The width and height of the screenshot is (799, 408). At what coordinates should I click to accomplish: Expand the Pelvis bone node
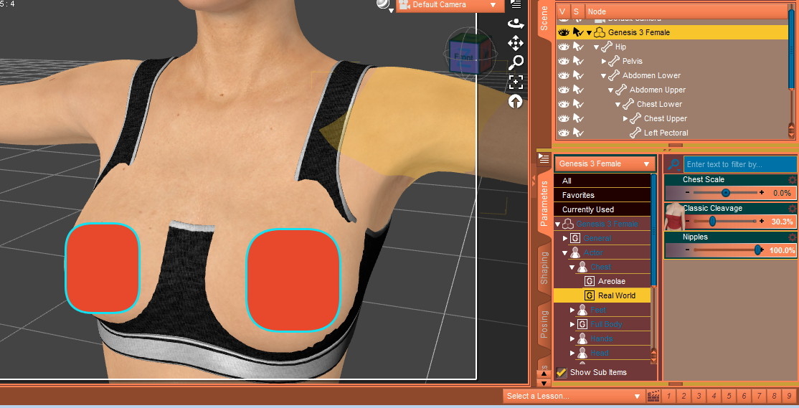604,61
